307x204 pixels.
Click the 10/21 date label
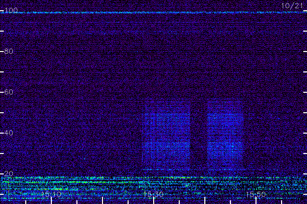(x=292, y=6)
